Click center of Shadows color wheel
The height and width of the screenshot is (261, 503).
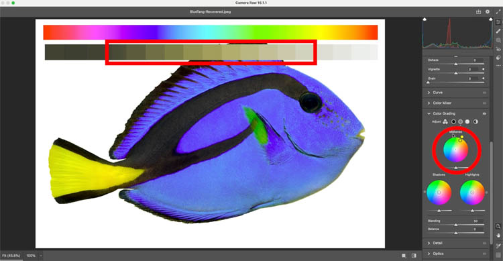(x=439, y=193)
